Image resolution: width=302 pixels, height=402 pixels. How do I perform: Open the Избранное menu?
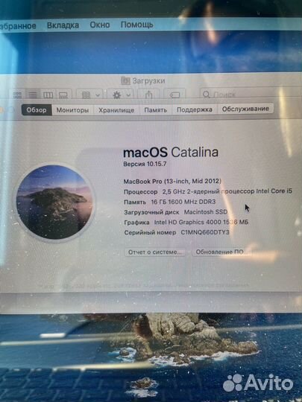(x=18, y=26)
